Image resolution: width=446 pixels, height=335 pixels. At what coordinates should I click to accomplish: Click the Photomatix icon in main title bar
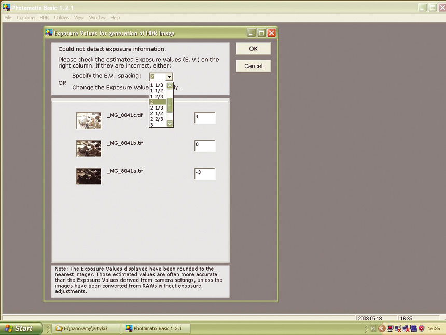pyautogui.click(x=6, y=7)
